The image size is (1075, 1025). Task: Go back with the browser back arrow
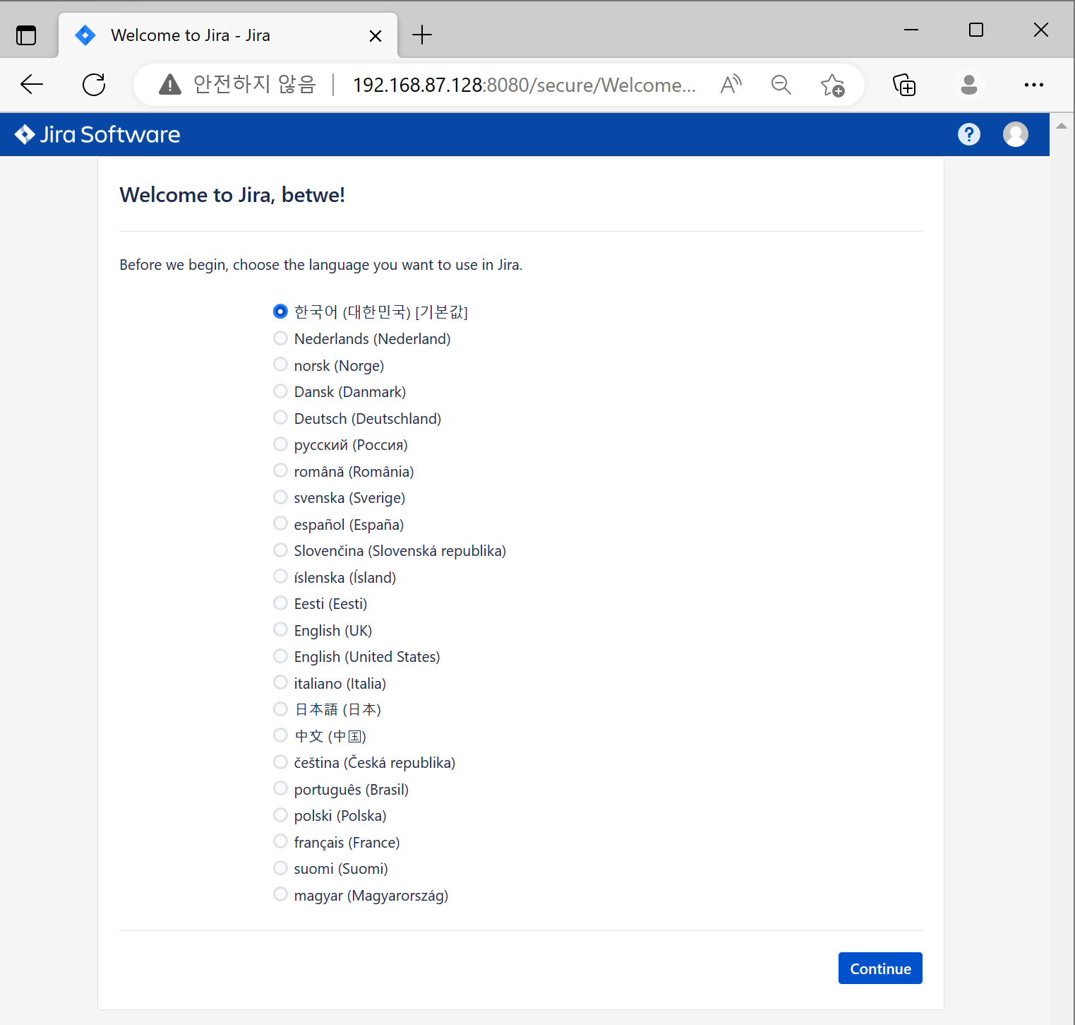coord(32,85)
